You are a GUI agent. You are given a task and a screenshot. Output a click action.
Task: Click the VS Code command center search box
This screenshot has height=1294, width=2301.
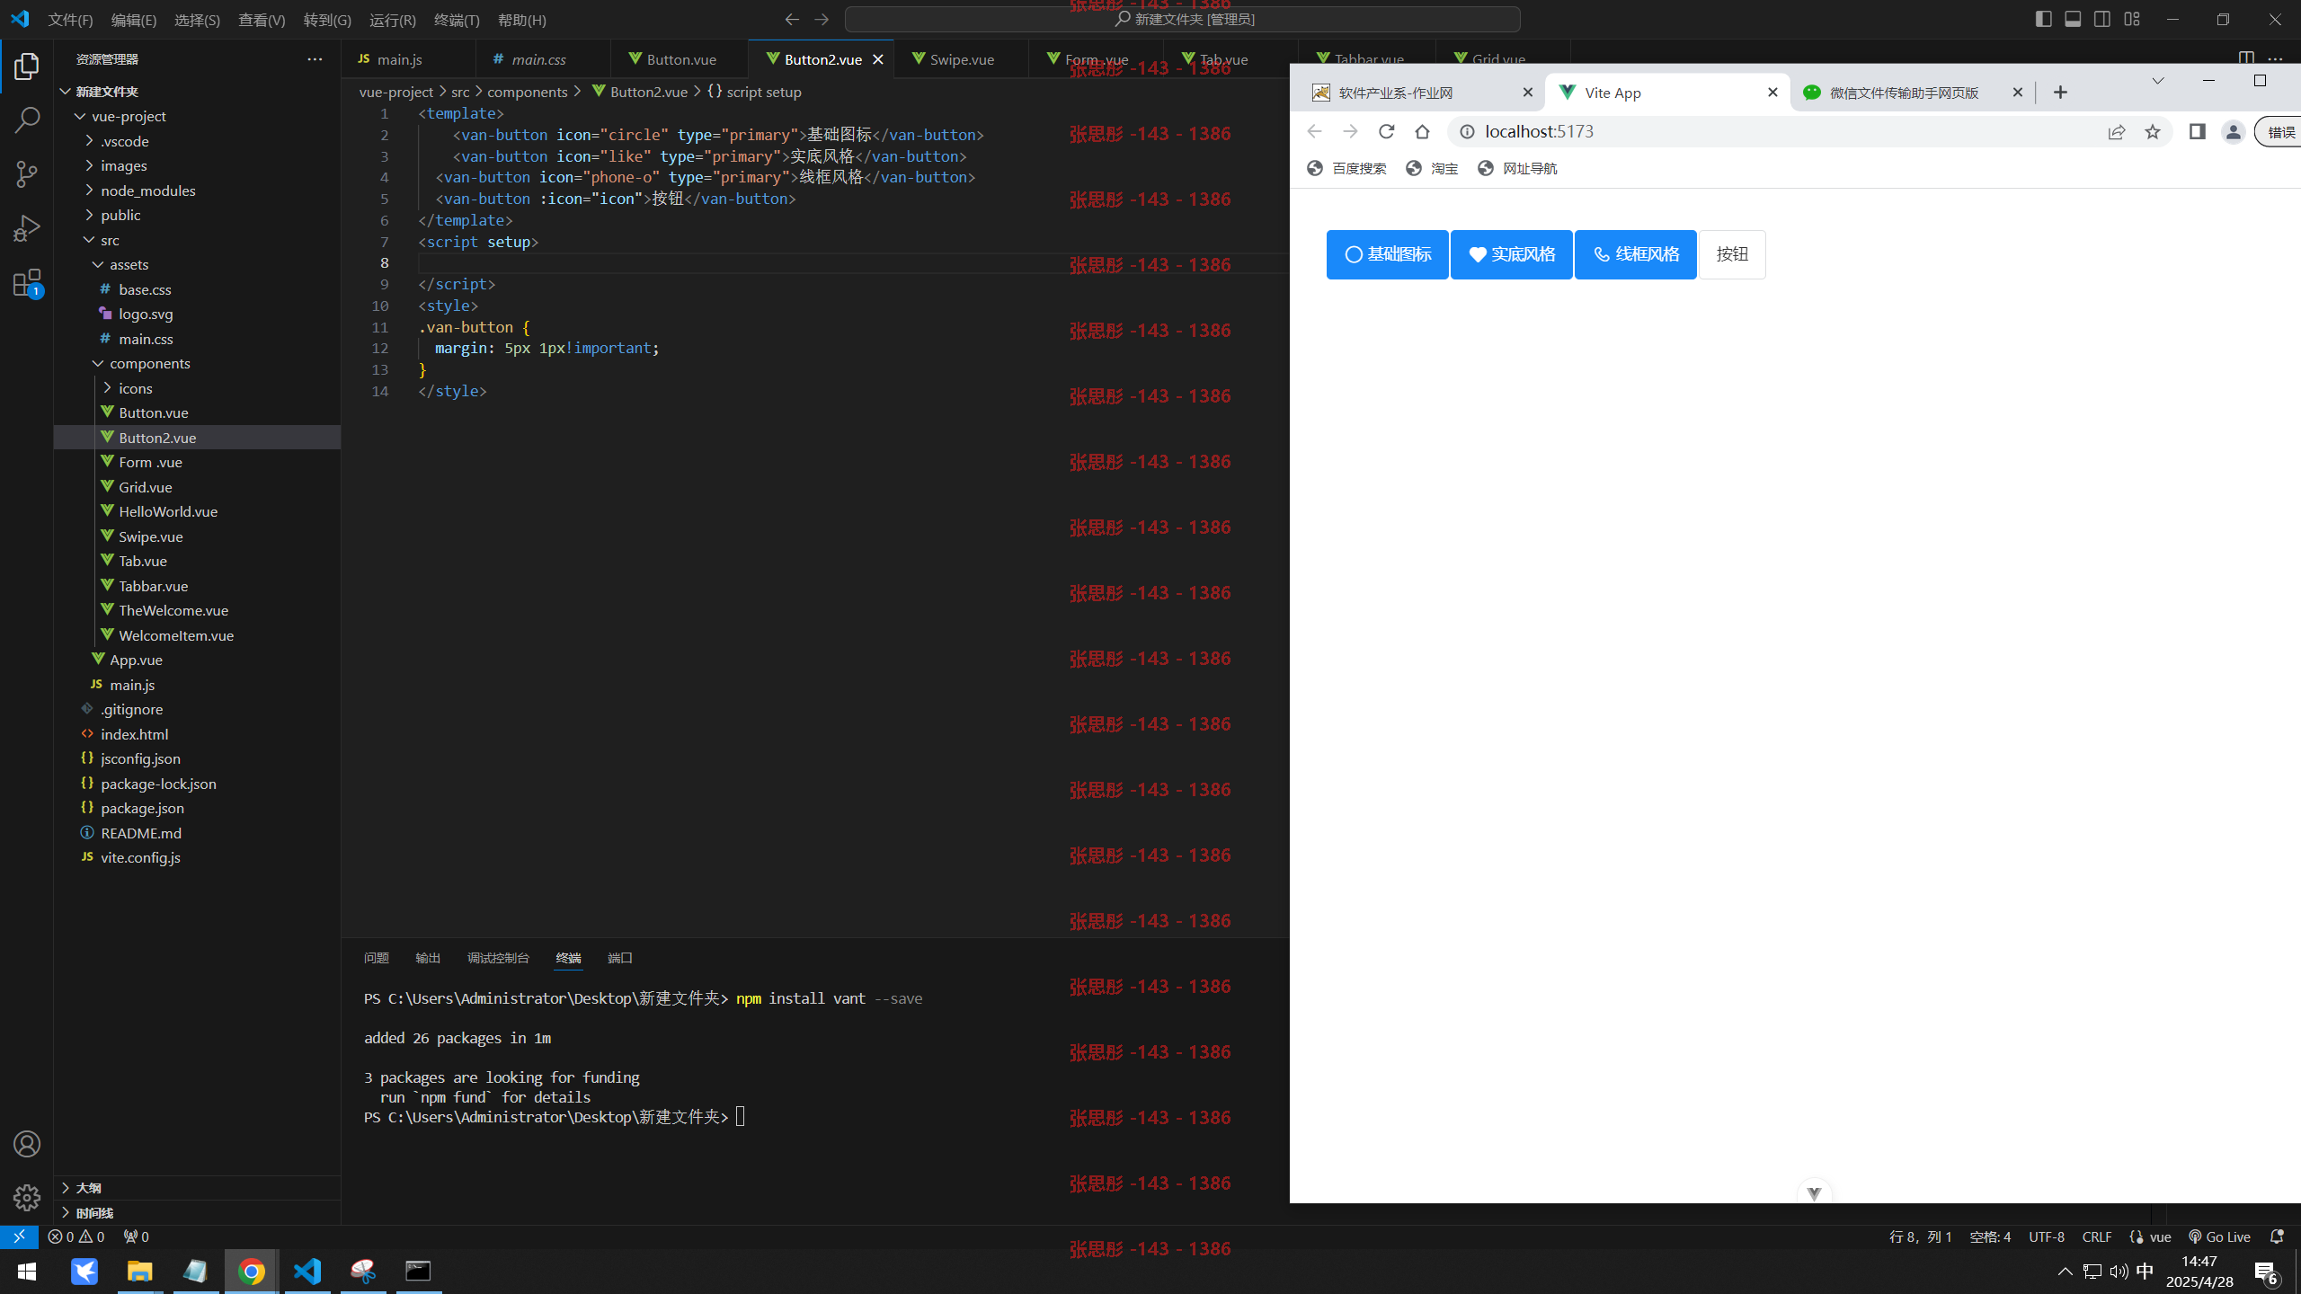coord(1183,19)
